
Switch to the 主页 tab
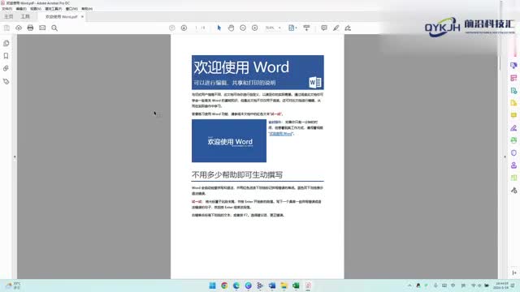[9, 16]
